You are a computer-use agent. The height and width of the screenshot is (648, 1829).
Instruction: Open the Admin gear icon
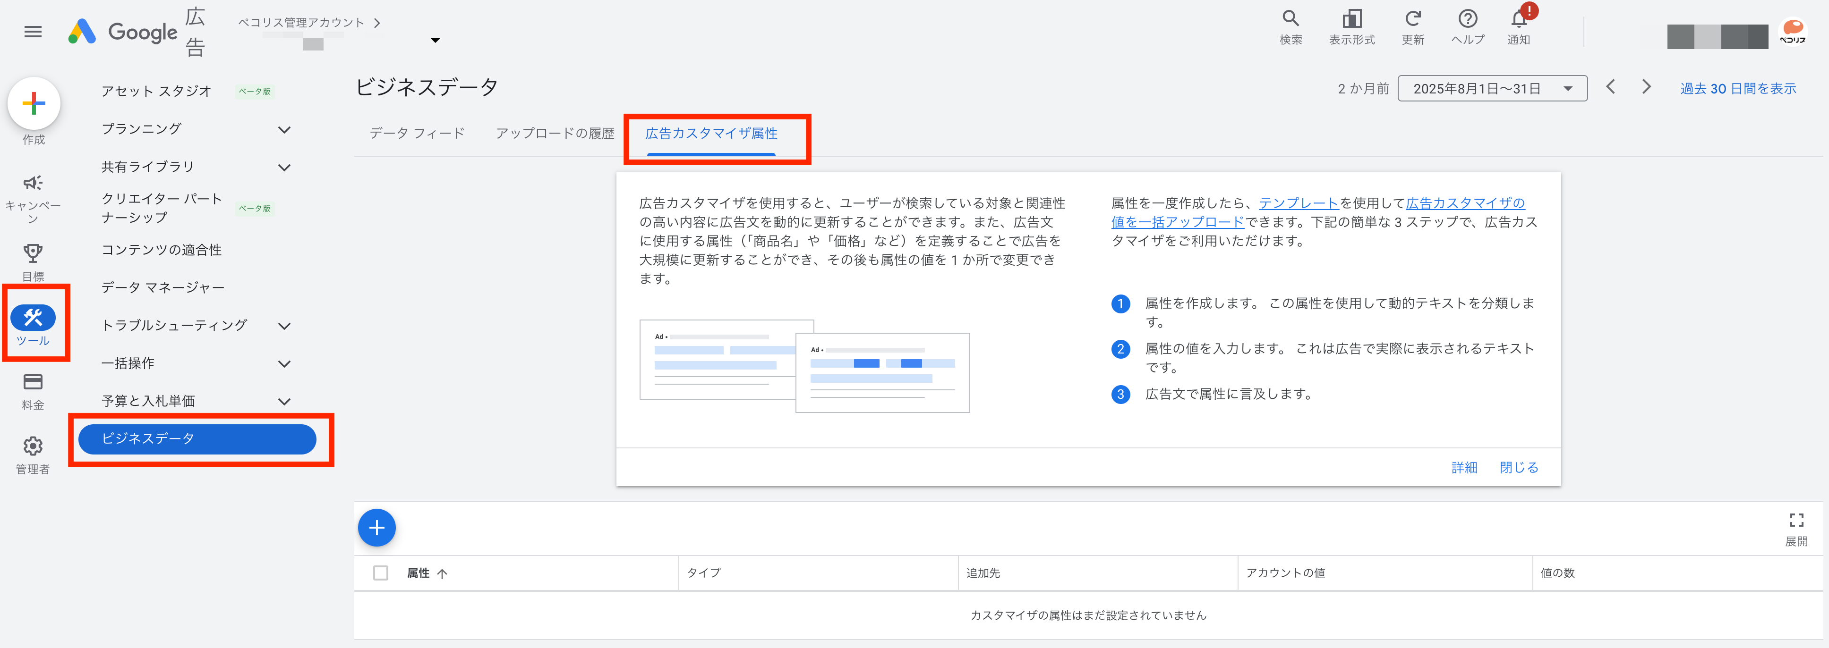coord(33,446)
